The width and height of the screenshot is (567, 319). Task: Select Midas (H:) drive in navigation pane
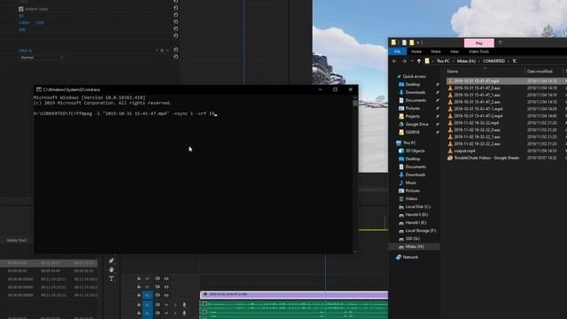tap(415, 246)
